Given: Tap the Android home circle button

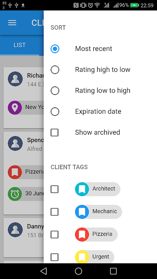Looking at the screenshot, I should pos(78,271).
